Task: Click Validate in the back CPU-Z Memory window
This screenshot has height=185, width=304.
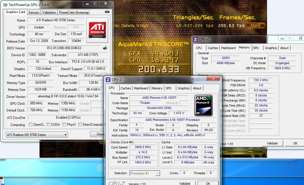Action: pos(272,143)
